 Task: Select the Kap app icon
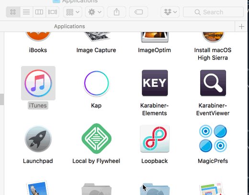click(96, 83)
